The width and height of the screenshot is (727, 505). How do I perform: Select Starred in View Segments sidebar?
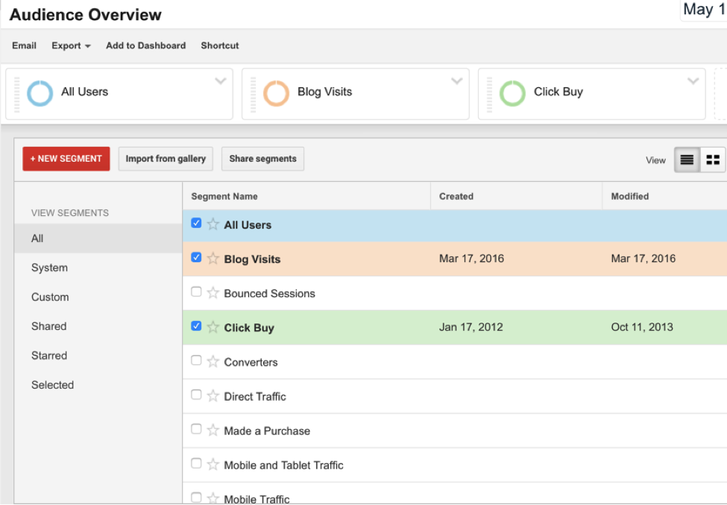pyautogui.click(x=49, y=355)
